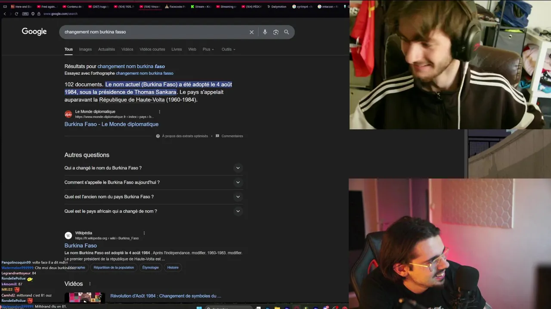The width and height of the screenshot is (551, 309).
Task: Click the 'Autres questions' heading
Action: point(87,155)
